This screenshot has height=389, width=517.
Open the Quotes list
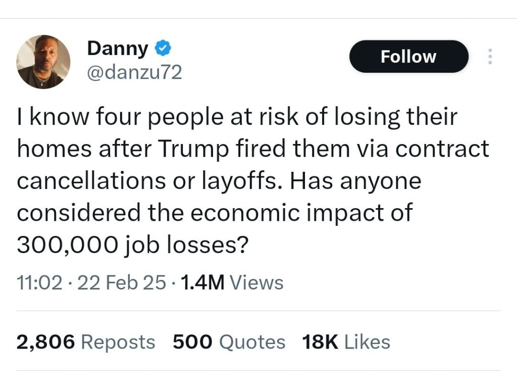click(x=252, y=342)
